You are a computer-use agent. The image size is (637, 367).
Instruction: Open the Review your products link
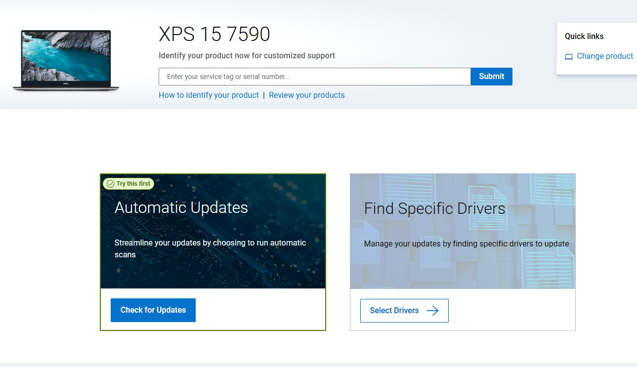[x=306, y=95]
